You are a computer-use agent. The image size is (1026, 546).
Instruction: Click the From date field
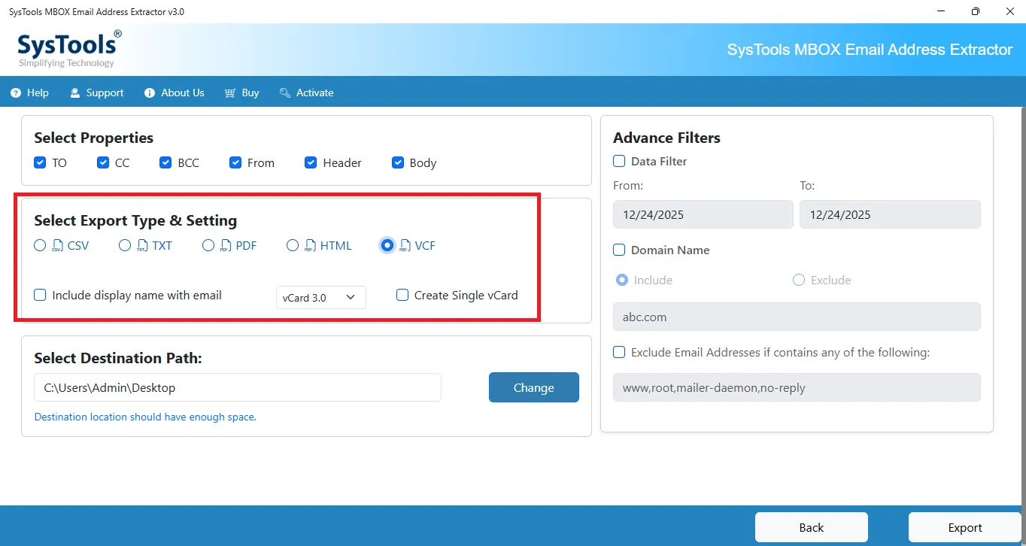[703, 214]
